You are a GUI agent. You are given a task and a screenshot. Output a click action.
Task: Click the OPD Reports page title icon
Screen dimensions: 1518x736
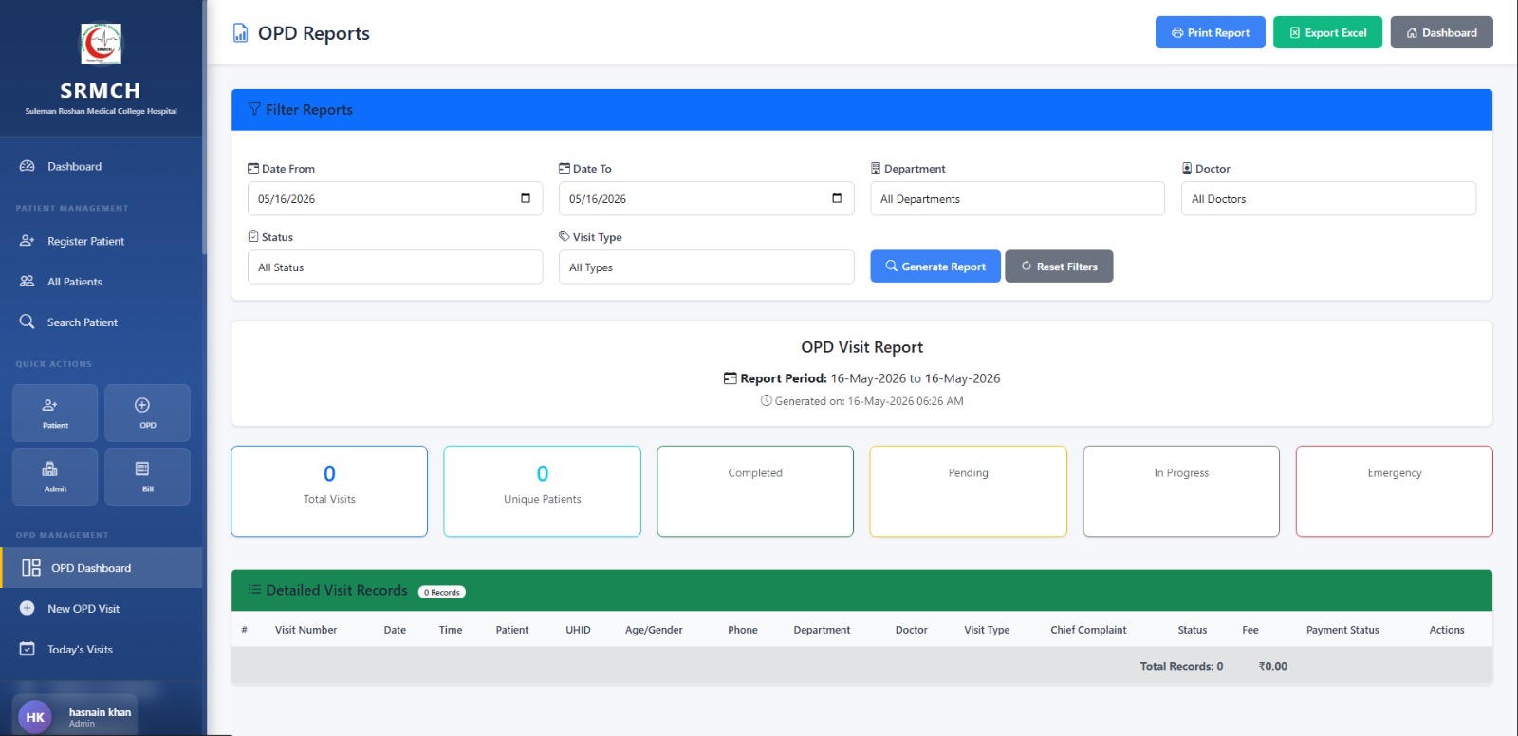point(241,33)
